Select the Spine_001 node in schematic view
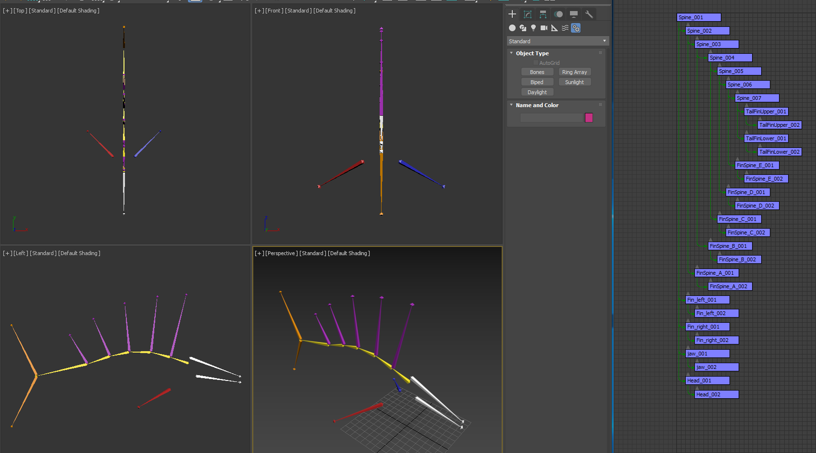The image size is (816, 453). 699,17
